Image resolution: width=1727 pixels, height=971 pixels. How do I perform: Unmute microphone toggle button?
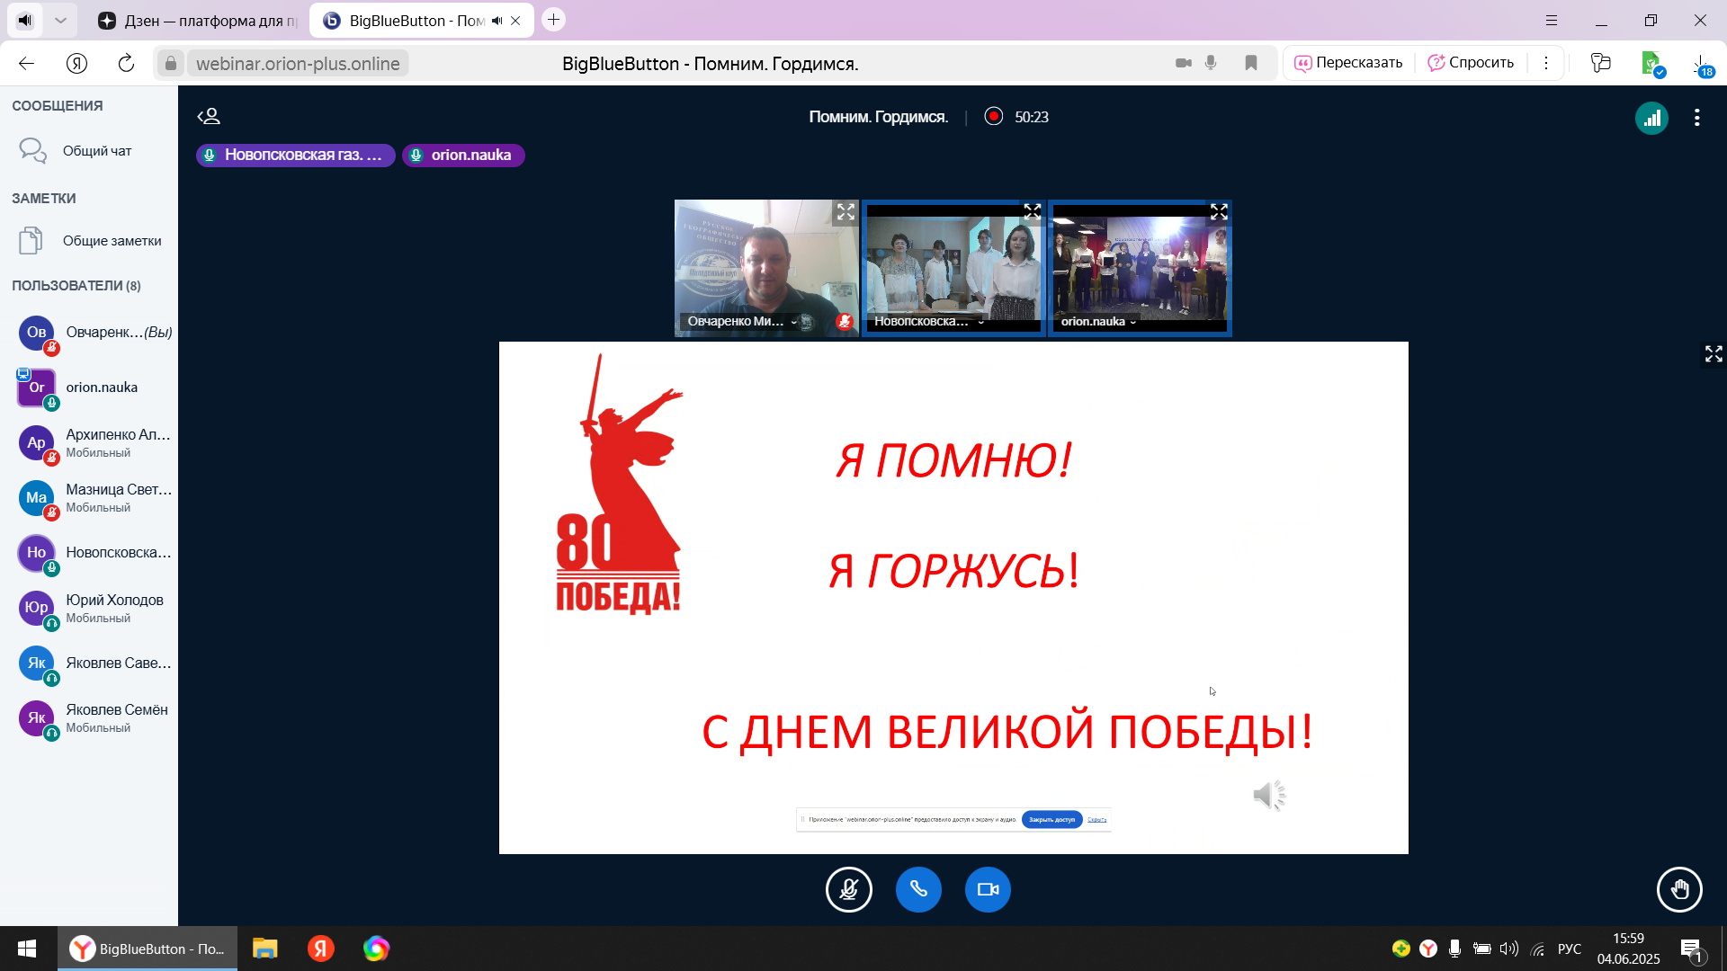pos(849,890)
